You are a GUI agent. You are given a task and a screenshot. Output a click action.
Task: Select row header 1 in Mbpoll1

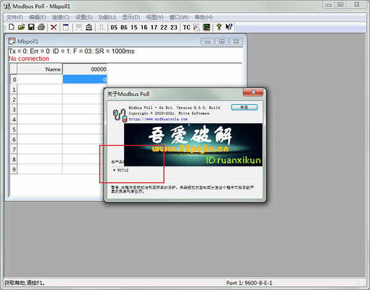(14, 89)
